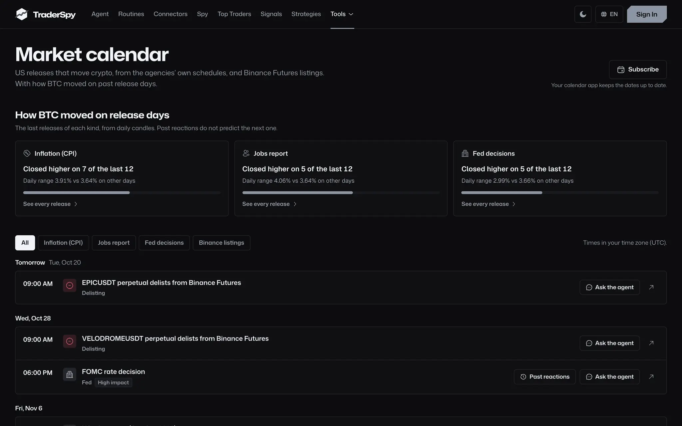Click the EPICUSDT perpetual delists title
The width and height of the screenshot is (682, 426).
click(162, 283)
